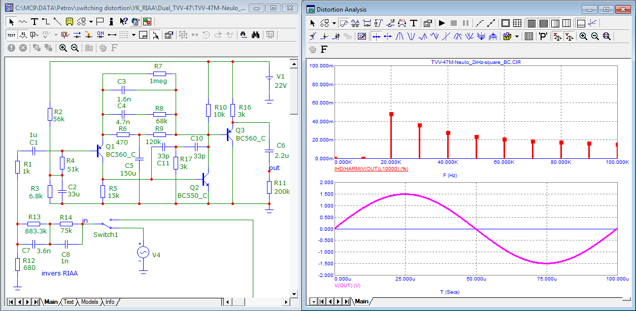Select the Text tool in schematic toolbar
636x311 pixels.
coord(34,22)
